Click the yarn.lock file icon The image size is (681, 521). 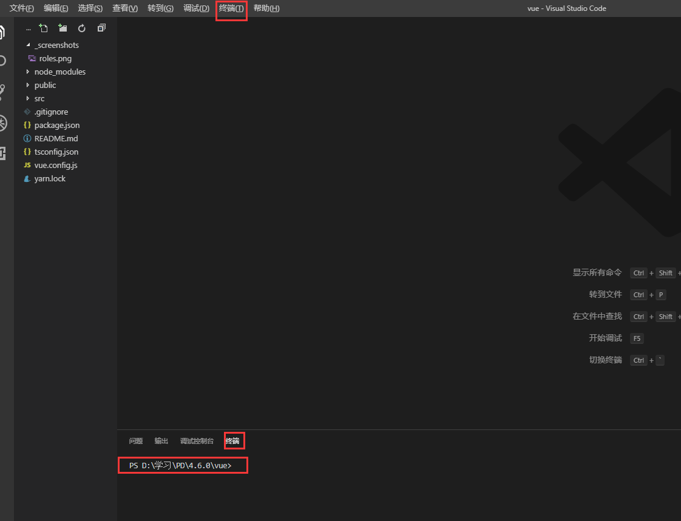(x=27, y=178)
